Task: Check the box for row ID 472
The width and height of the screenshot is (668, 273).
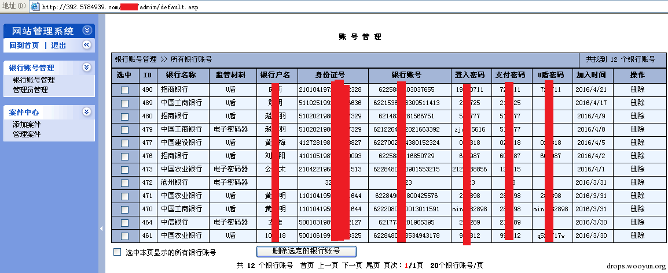Action: [124, 183]
